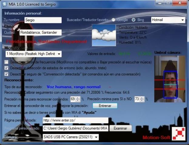The width and height of the screenshot is (189, 145).
Task: Select the Bing radio button
Action: 133,20
